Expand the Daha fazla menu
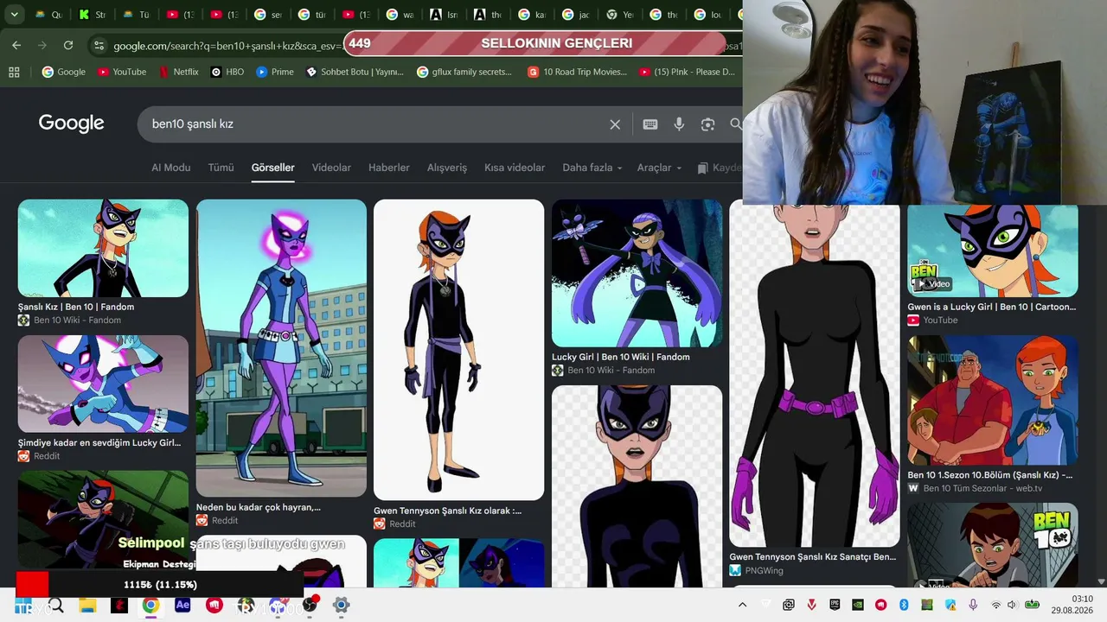The width and height of the screenshot is (1107, 622). click(x=592, y=168)
